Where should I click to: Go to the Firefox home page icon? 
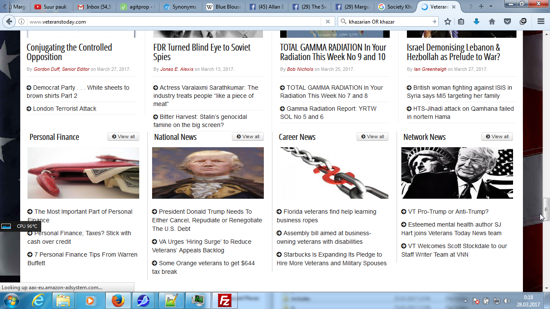point(492,21)
